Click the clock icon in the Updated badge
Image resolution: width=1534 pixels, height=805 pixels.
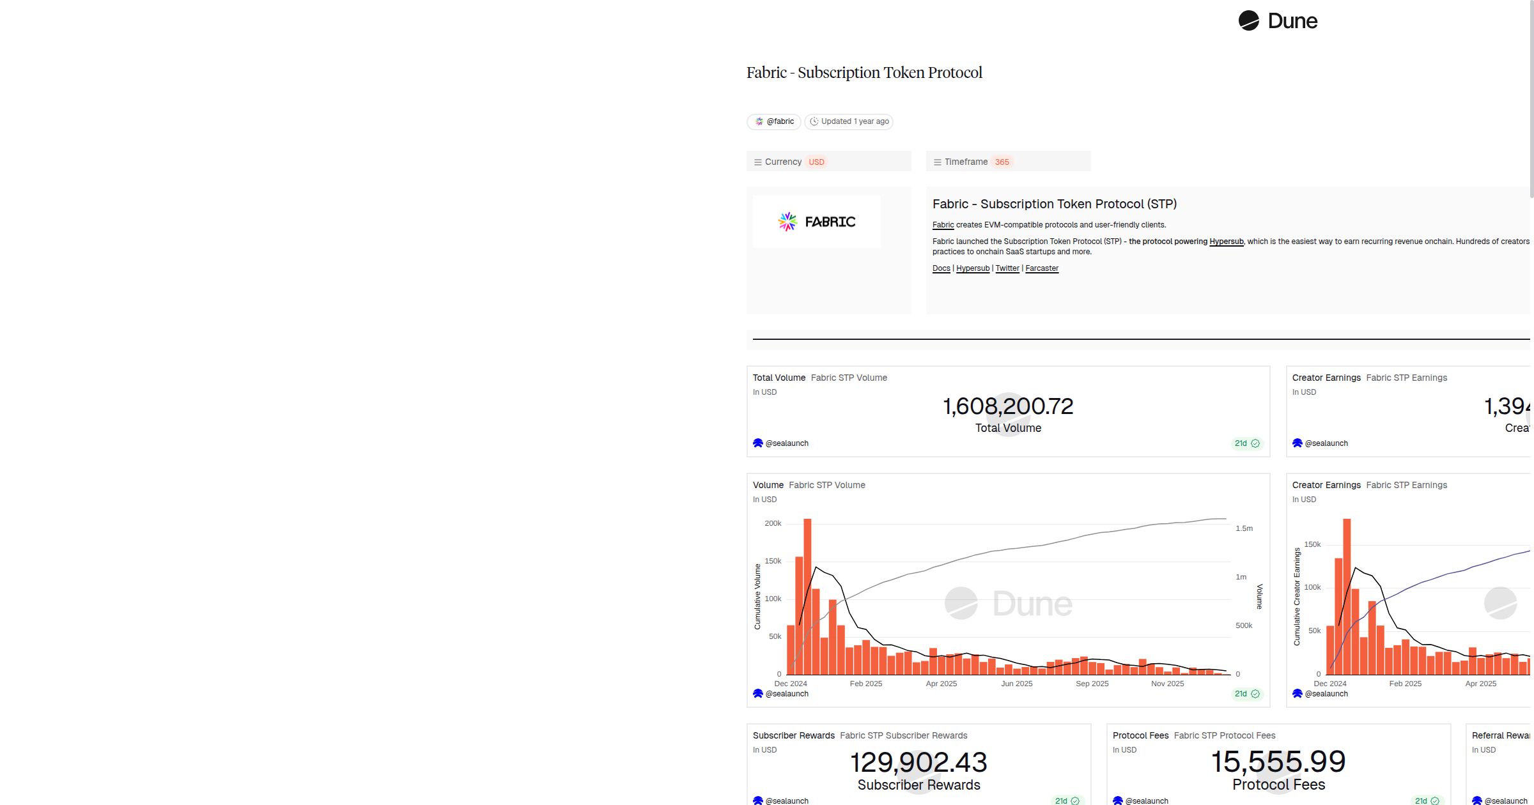814,121
